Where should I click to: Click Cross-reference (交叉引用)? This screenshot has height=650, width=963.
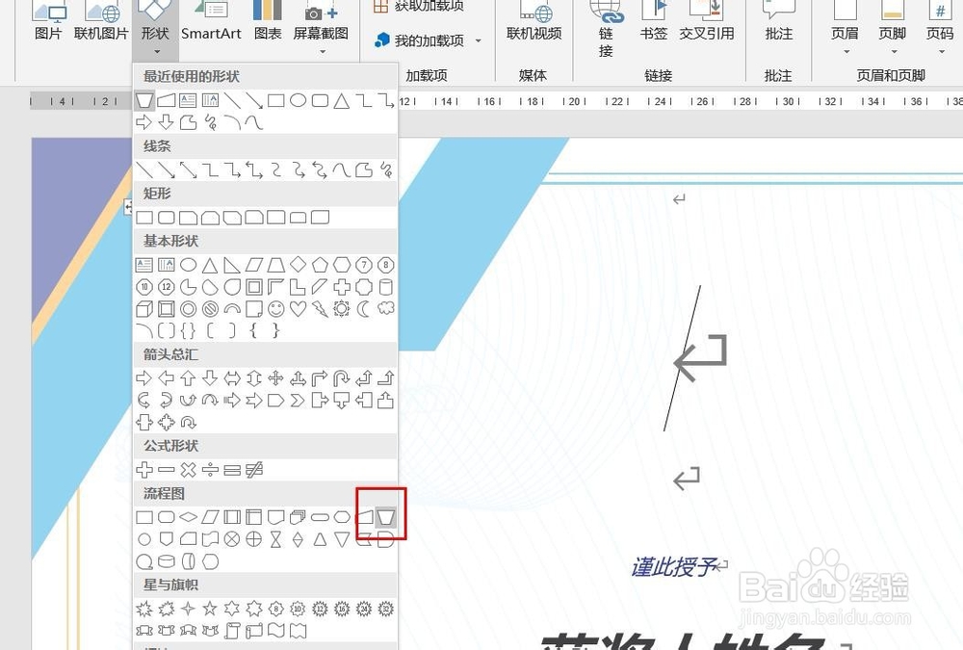point(706,21)
